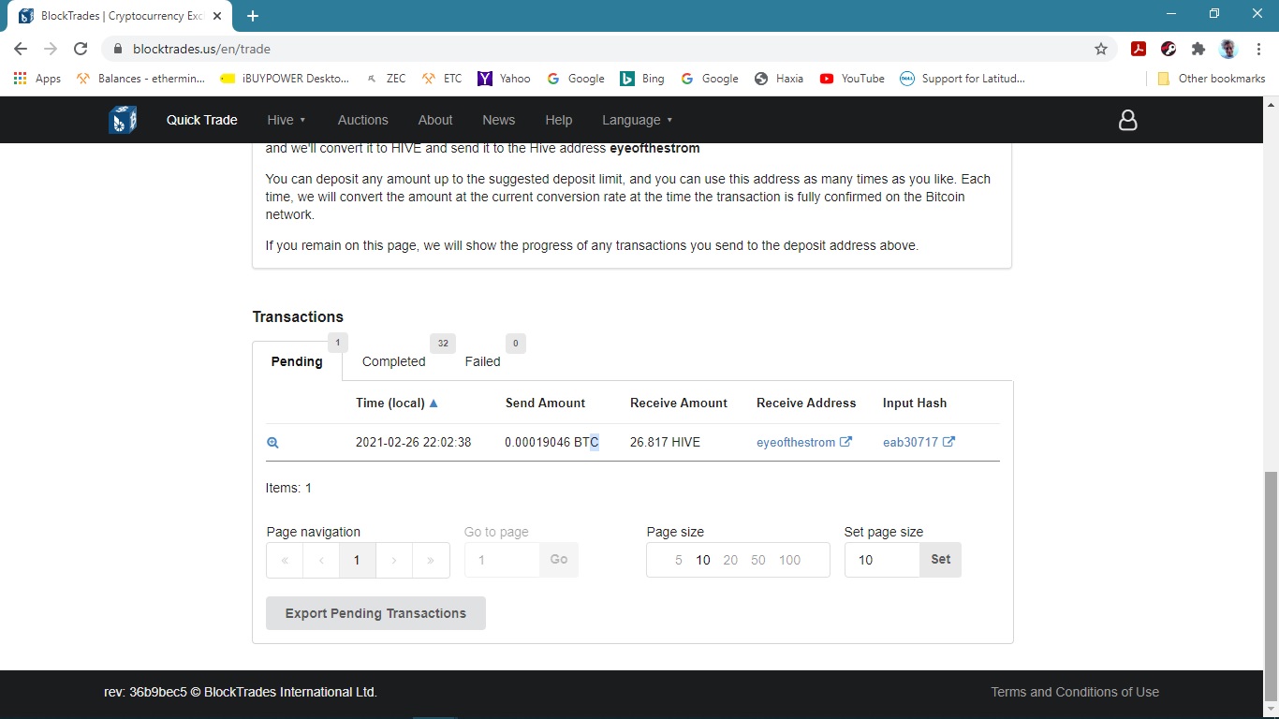Open the user account icon
1279x719 pixels.
pos(1128,120)
